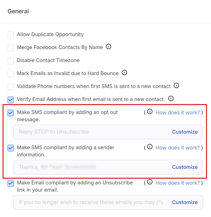Click info icon for SMS opt out message

[150, 112]
